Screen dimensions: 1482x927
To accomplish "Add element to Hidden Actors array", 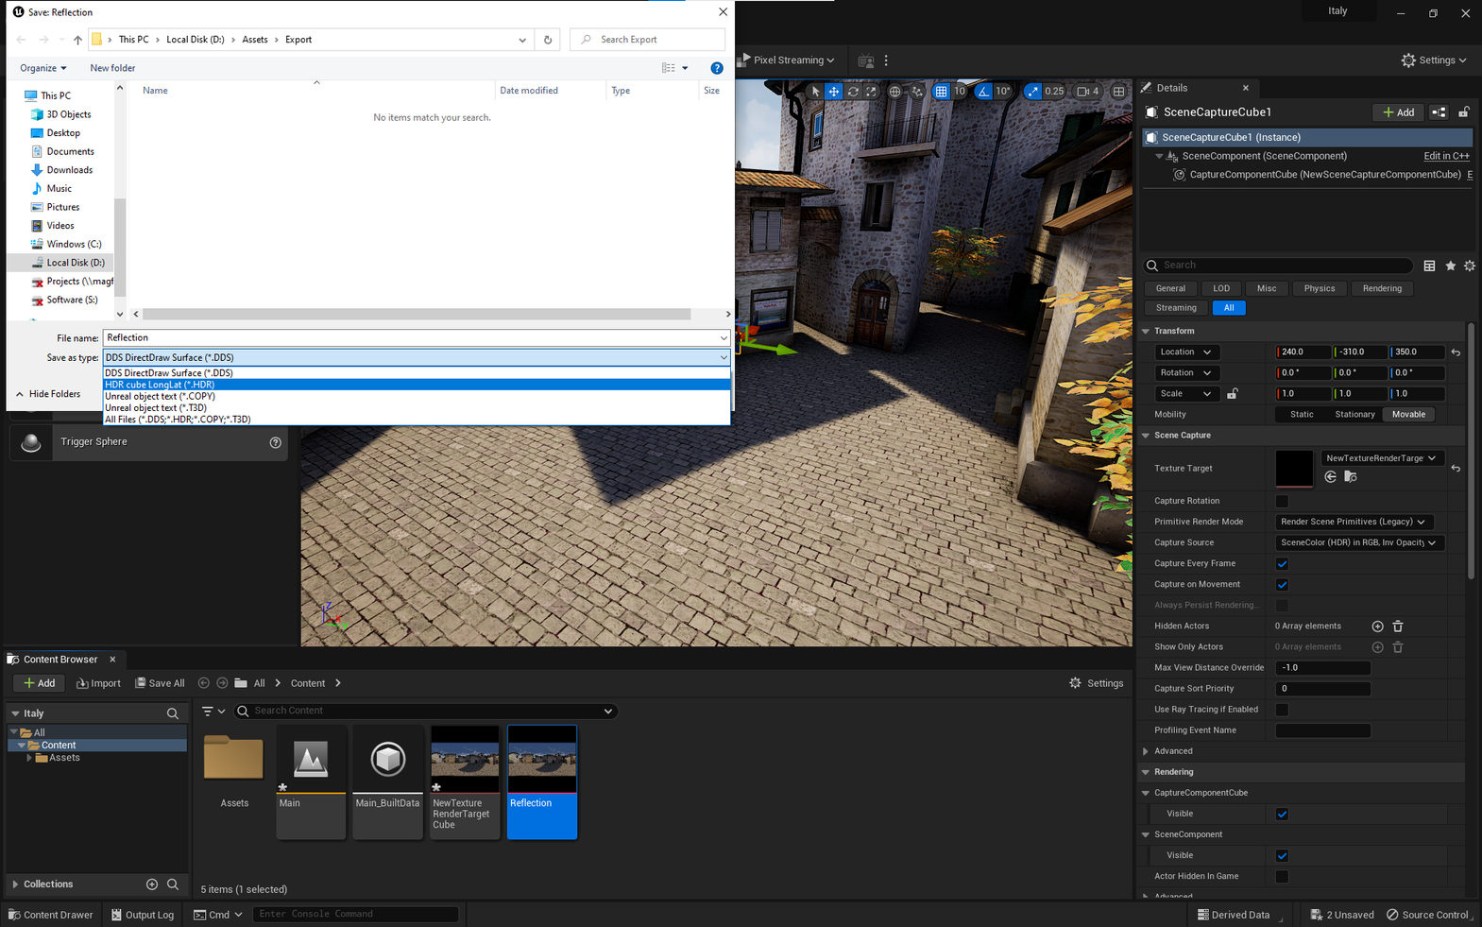I will tap(1377, 627).
